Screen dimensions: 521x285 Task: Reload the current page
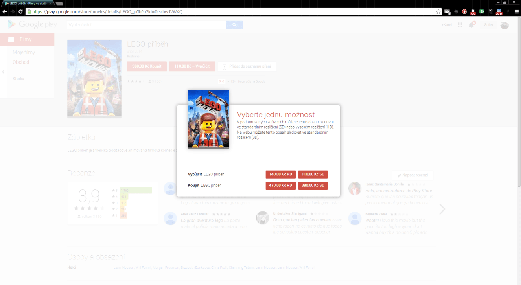pyautogui.click(x=20, y=12)
